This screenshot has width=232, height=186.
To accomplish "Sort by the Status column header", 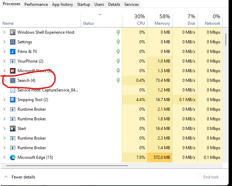I will coord(101,20).
